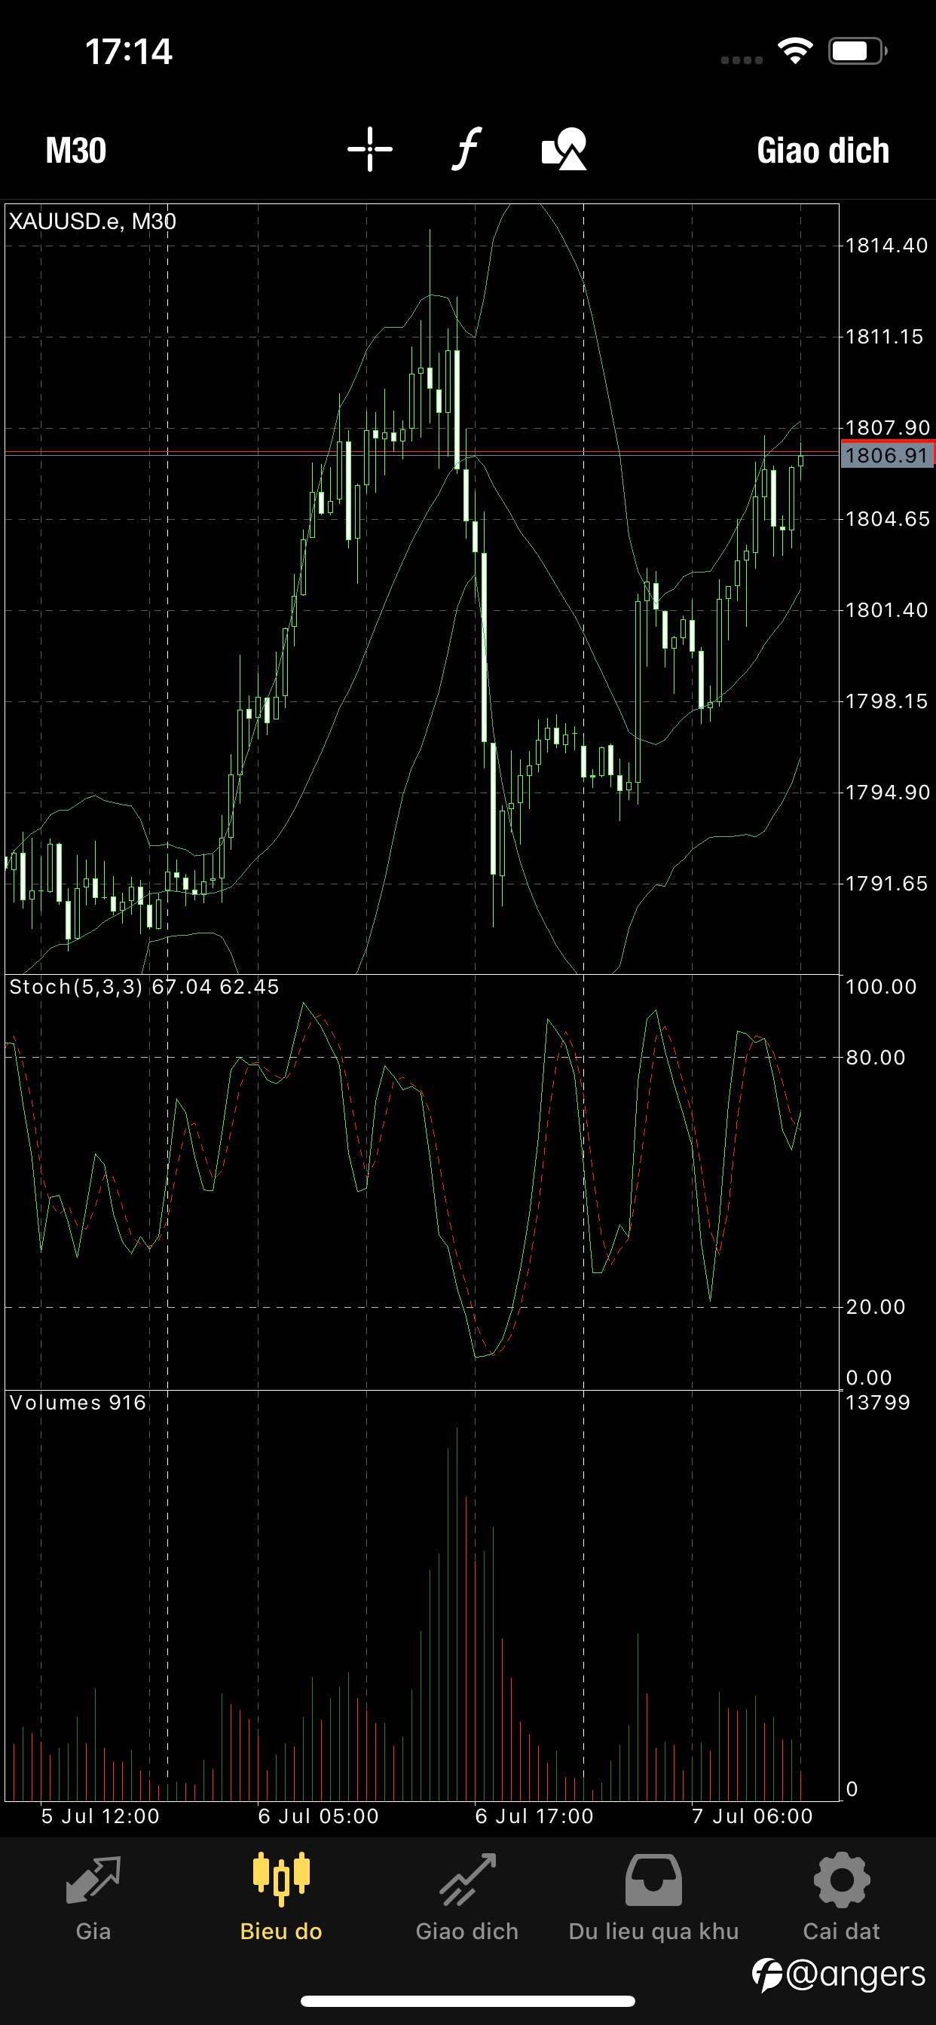This screenshot has width=936, height=2025.
Task: Tap the 1801.40 price axis label
Action: [886, 610]
